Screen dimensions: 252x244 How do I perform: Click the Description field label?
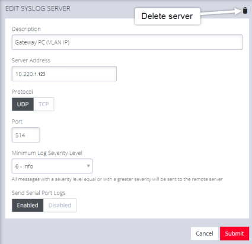click(x=26, y=29)
